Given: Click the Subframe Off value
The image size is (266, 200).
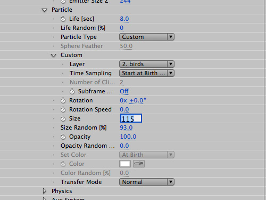Looking at the screenshot, I should pos(124,91).
